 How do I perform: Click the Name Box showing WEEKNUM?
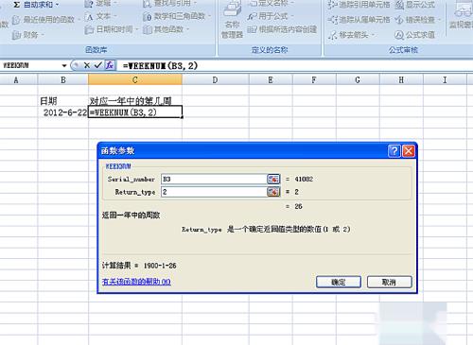30,65
